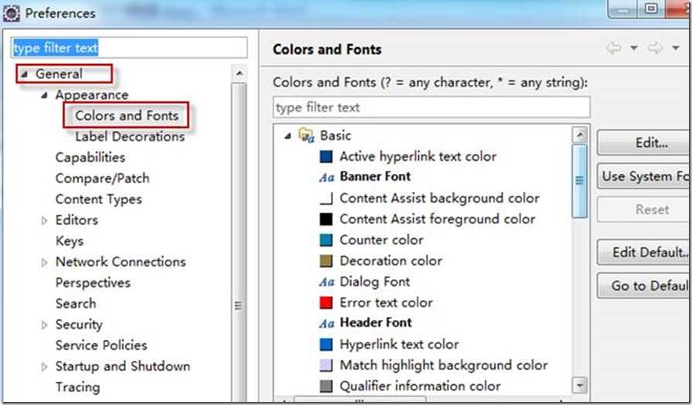Open the Capabilities preference page
Viewport: 692px width, 405px height.
(90, 158)
